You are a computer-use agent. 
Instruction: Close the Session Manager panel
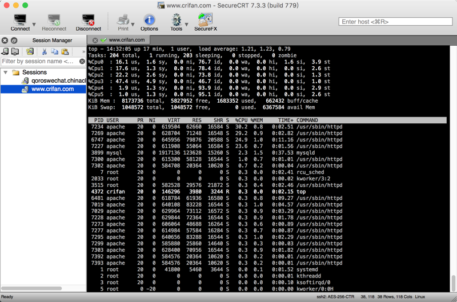tap(5, 41)
